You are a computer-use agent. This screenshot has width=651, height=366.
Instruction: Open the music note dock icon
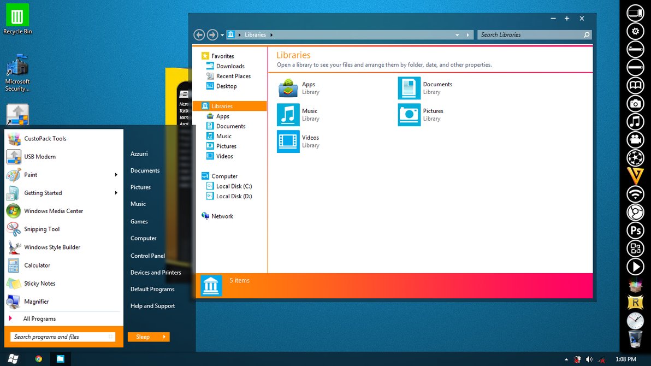[635, 121]
